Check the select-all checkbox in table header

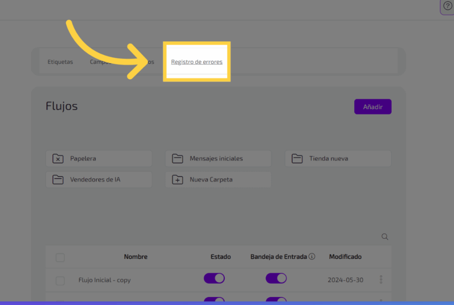click(60, 257)
